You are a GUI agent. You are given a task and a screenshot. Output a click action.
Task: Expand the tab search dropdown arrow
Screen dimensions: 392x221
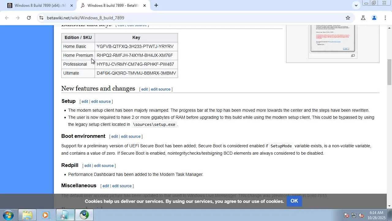click(x=356, y=5)
